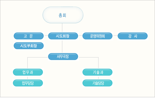Viewport: 155px width, 102px height.
Task: Click the 총회 oval node
Action: [63, 15]
